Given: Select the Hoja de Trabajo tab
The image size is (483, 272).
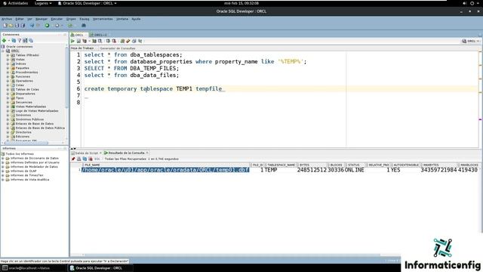Looking at the screenshot, I should point(82,48).
